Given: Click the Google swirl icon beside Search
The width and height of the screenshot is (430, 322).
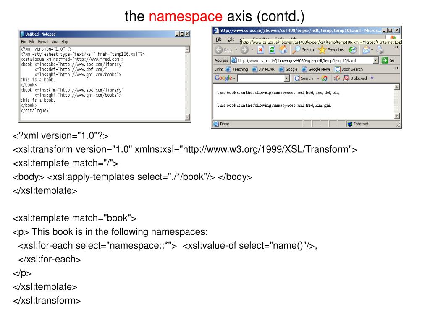Looking at the screenshot, I should click(x=324, y=78).
